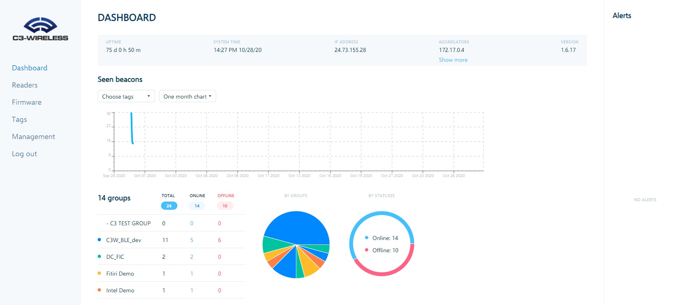Viewport: 685px width, 305px height.
Task: Click the Alerts panel heading
Action: pos(622,16)
